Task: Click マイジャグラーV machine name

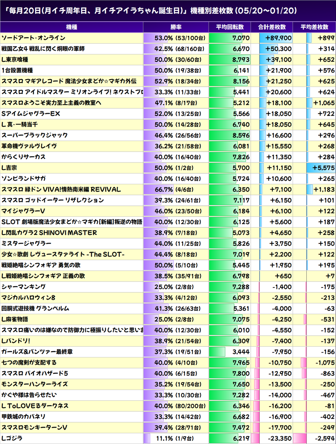Action: [x=23, y=211]
